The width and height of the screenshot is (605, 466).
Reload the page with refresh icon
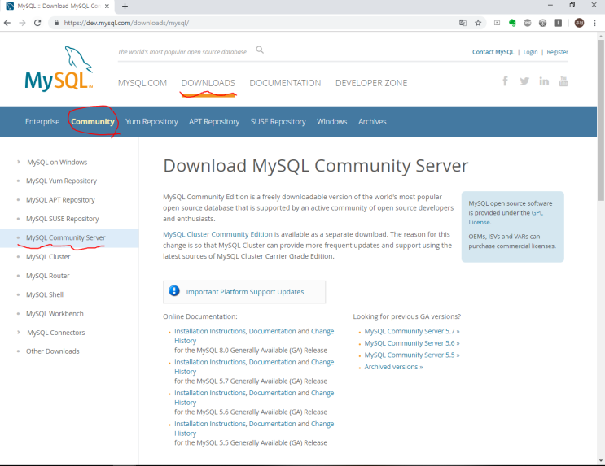click(x=37, y=23)
